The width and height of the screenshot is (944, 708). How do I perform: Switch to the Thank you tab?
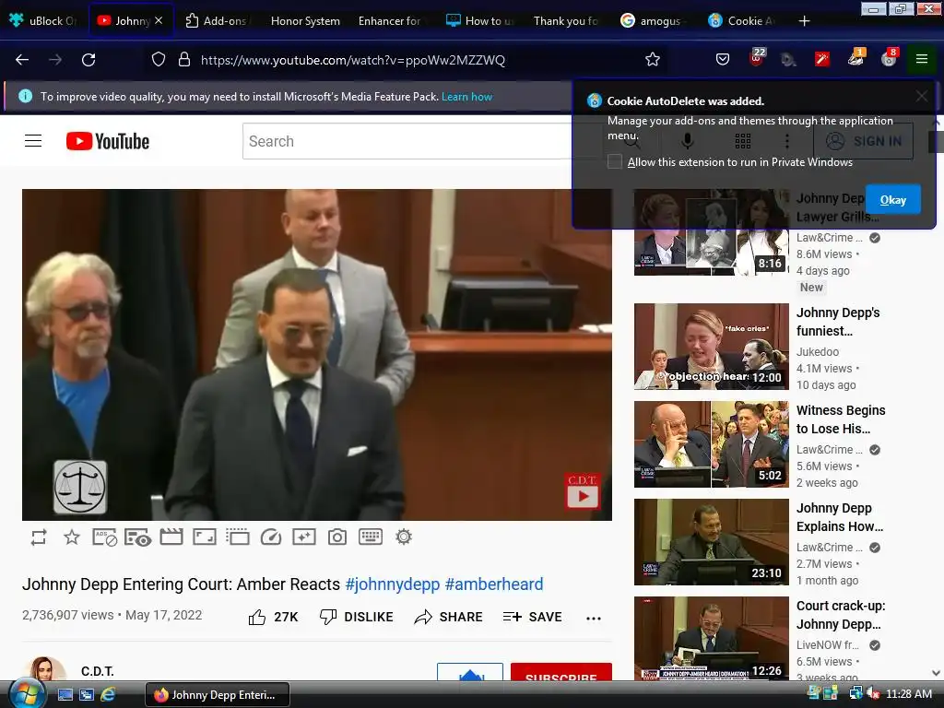coord(566,21)
